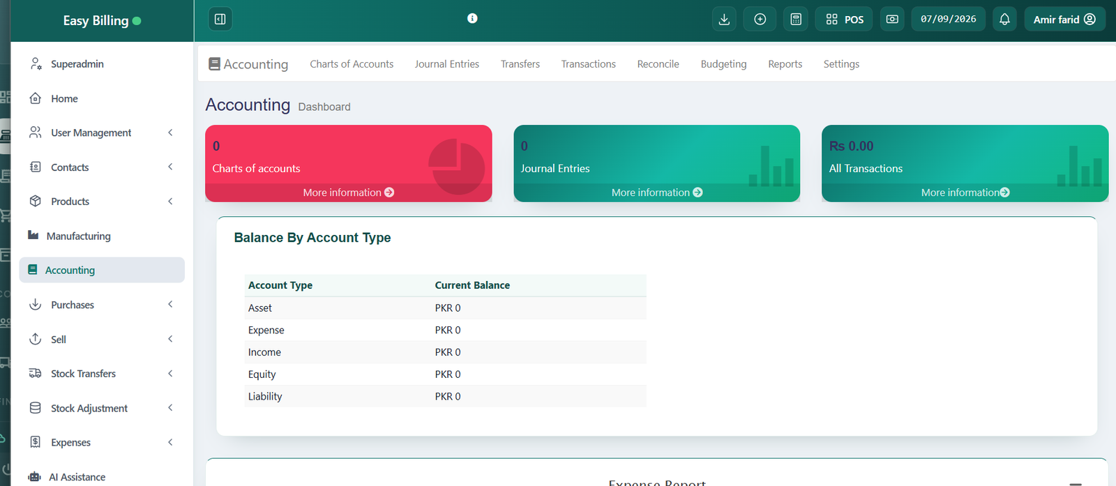Open the Reconcile tab
This screenshot has width=1116, height=486.
tap(658, 64)
